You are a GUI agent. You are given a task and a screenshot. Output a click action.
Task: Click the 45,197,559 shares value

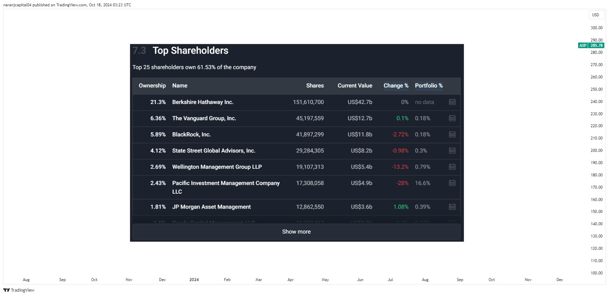[310, 118]
